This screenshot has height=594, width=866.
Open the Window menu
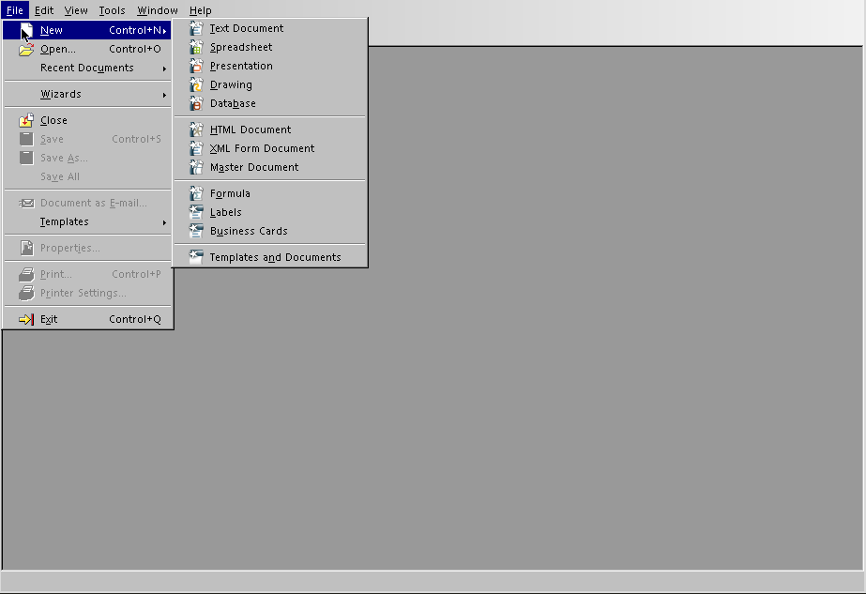(158, 10)
